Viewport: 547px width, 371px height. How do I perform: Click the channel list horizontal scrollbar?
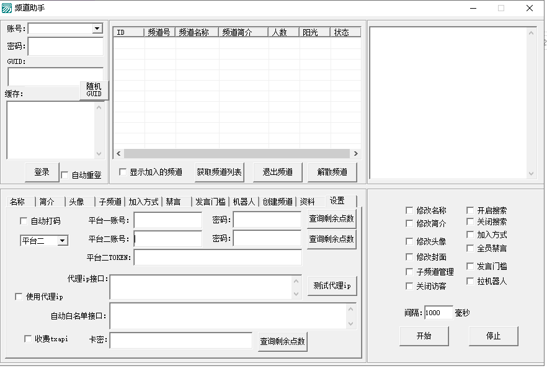(x=236, y=153)
